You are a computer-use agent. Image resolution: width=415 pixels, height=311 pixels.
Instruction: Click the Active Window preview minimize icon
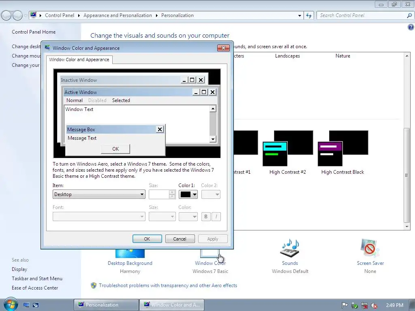coord(196,92)
